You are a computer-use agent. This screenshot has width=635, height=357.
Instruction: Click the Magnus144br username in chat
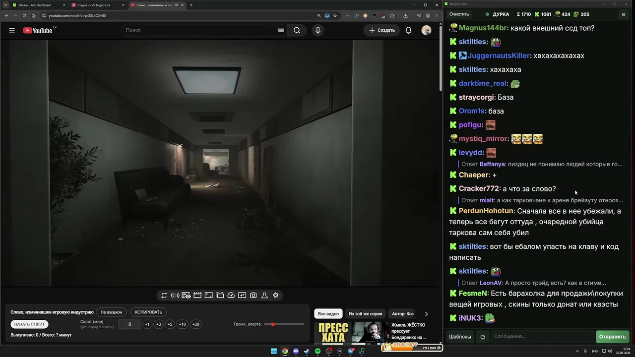click(483, 28)
